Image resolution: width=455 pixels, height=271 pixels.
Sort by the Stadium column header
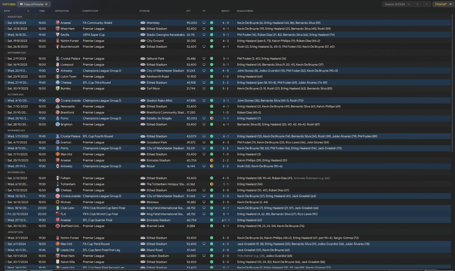(x=145, y=11)
